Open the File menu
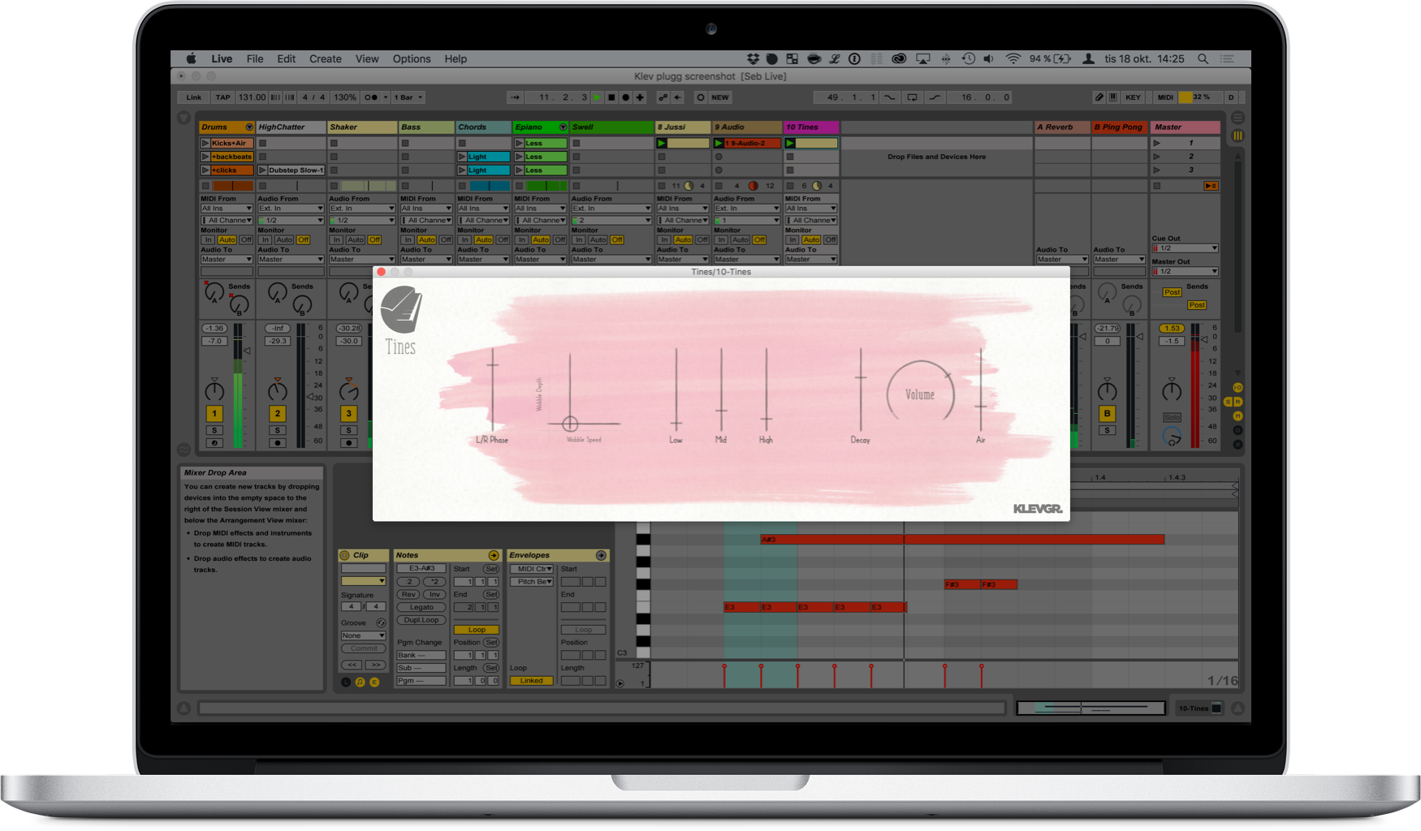Viewport: 1421px width, 831px height. [x=255, y=59]
